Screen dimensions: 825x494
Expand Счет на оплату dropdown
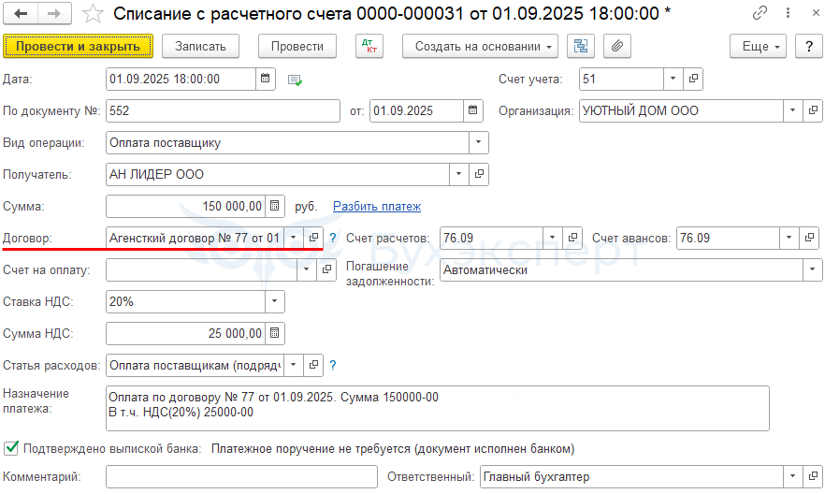tap(306, 269)
